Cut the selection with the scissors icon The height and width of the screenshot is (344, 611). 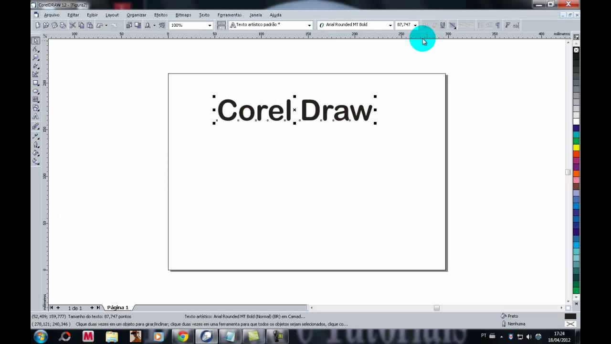click(x=73, y=25)
